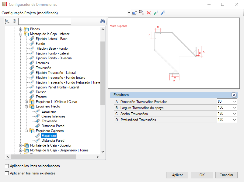Open the Configuração Projeto dropdown arrow

pyautogui.click(x=129, y=13)
